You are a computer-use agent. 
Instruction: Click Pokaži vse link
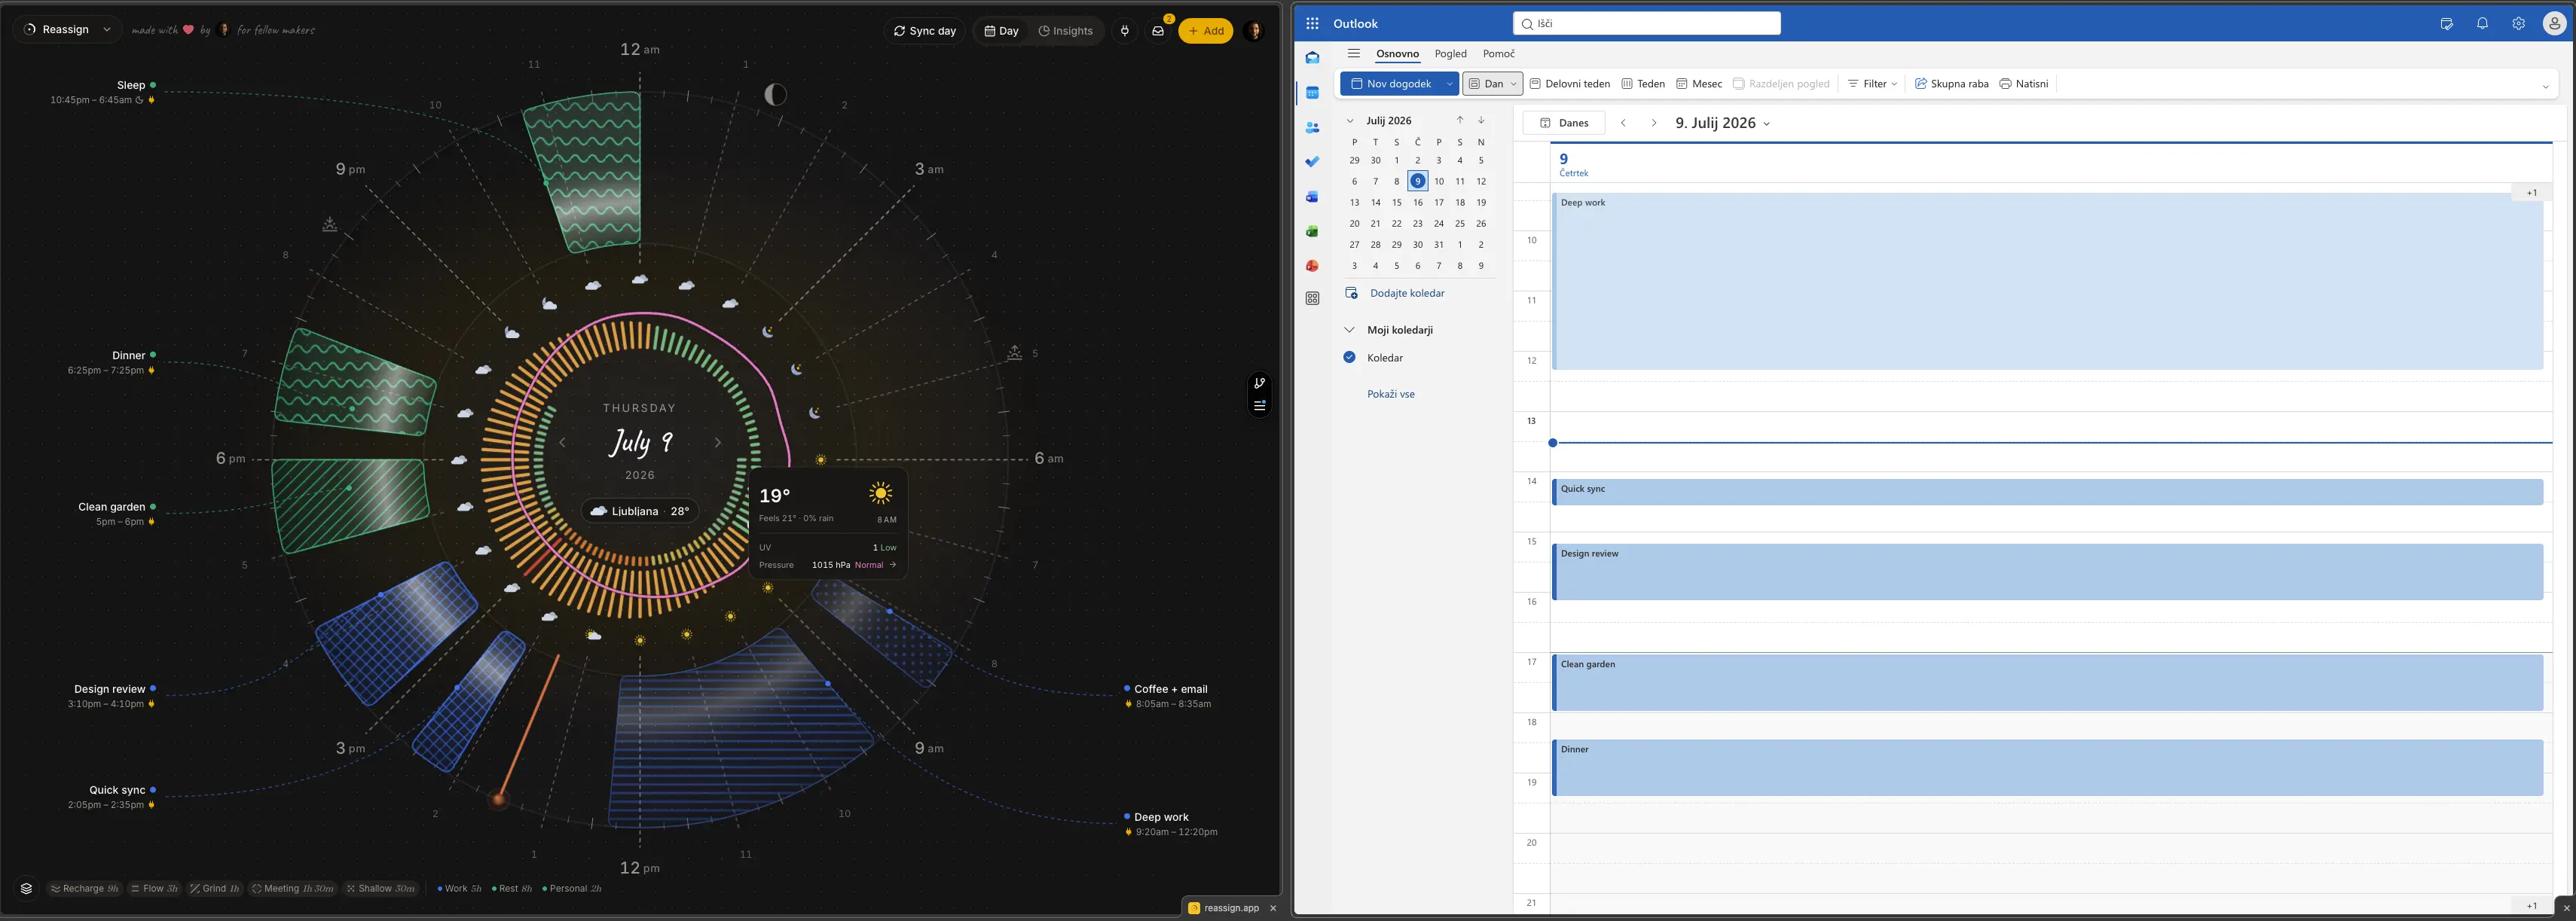tap(1390, 394)
